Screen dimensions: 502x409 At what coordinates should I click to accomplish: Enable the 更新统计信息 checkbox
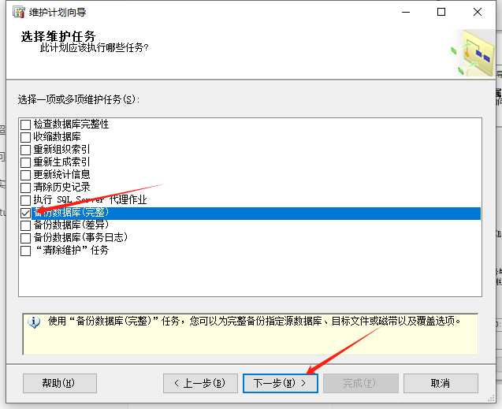[25, 175]
